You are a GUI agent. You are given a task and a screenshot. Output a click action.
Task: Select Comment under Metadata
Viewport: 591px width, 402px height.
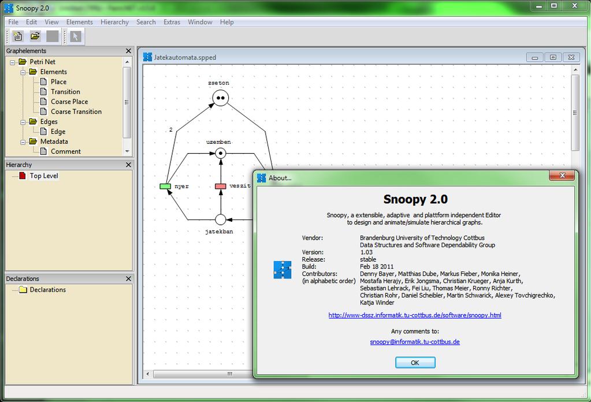point(66,151)
